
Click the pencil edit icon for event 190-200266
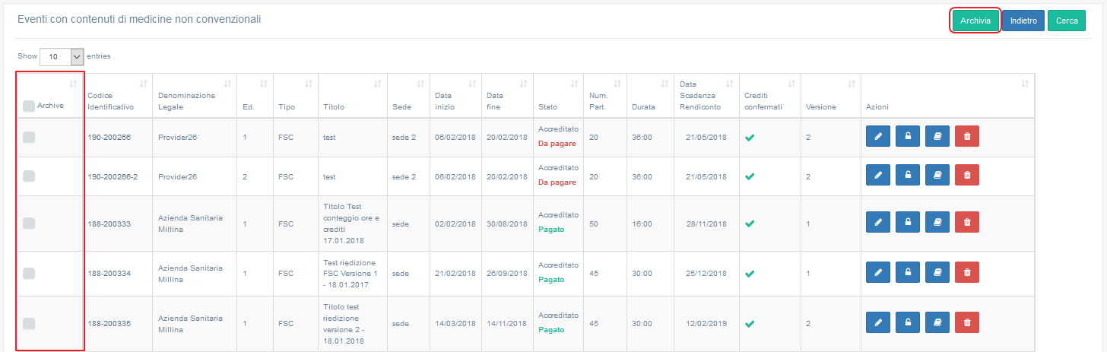(878, 136)
